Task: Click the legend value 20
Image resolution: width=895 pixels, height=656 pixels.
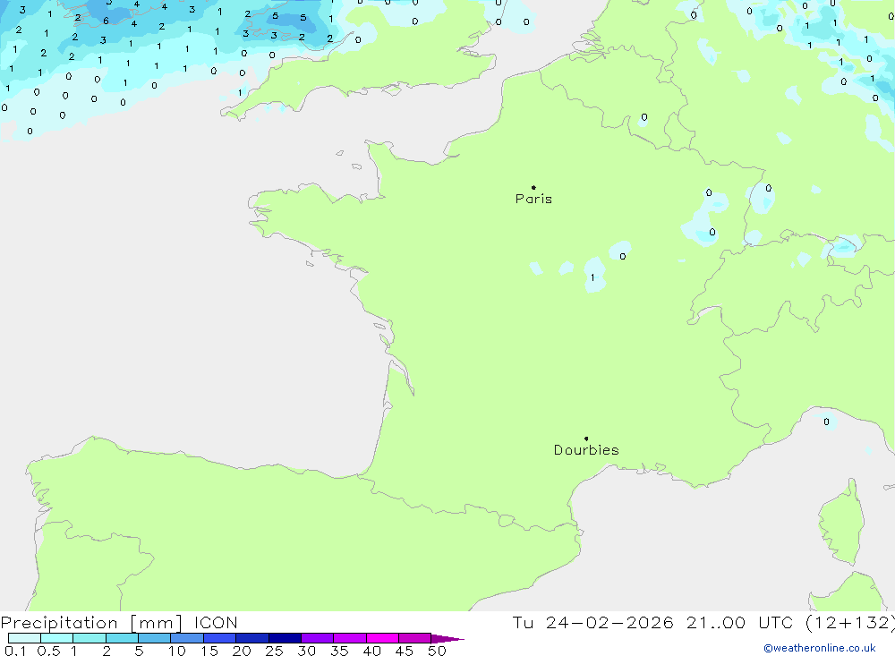Action: pyautogui.click(x=242, y=651)
